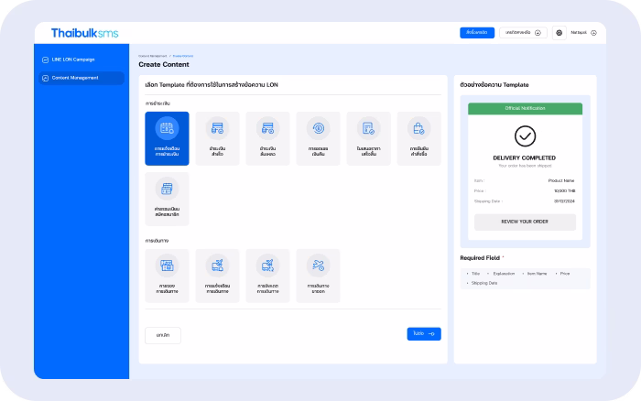This screenshot has width=641, height=401.
Task: Open LINE LON Campaign in the sidebar
Action: [80, 60]
